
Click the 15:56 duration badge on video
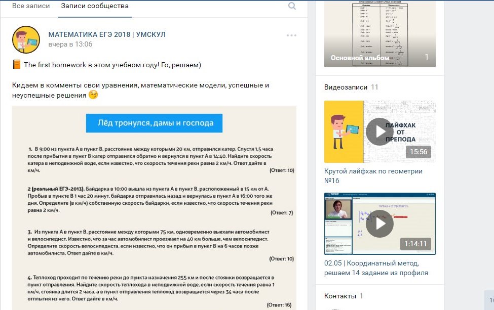pyautogui.click(x=418, y=152)
